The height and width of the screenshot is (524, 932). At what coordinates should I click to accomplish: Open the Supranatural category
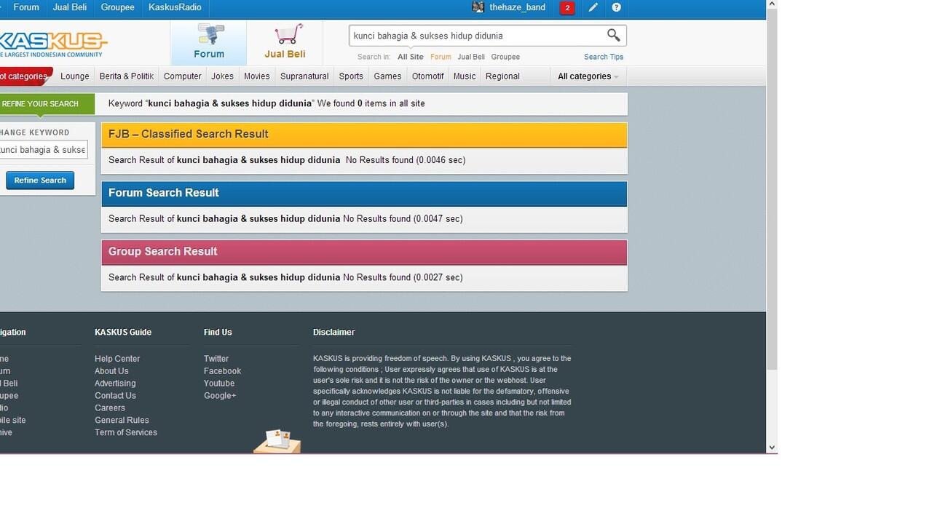[304, 76]
